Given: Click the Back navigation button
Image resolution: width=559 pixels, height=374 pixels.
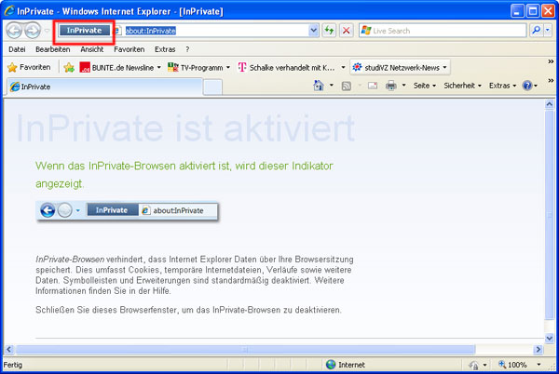Looking at the screenshot, I should click(x=14, y=31).
